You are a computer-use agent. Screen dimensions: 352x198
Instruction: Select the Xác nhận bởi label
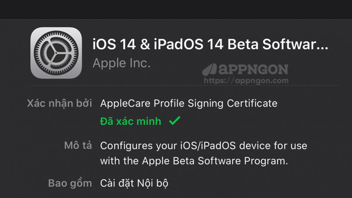59,104
